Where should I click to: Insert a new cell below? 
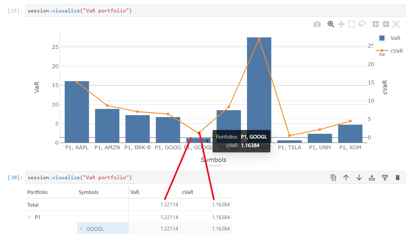[385, 177]
